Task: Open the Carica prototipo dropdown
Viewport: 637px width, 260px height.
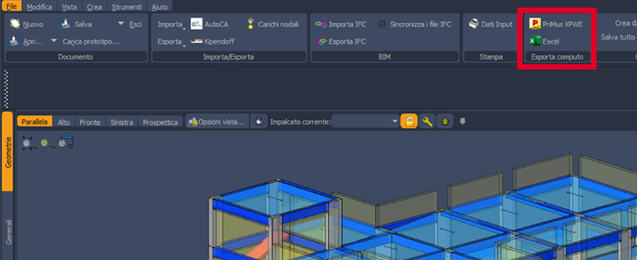Action: coord(54,40)
